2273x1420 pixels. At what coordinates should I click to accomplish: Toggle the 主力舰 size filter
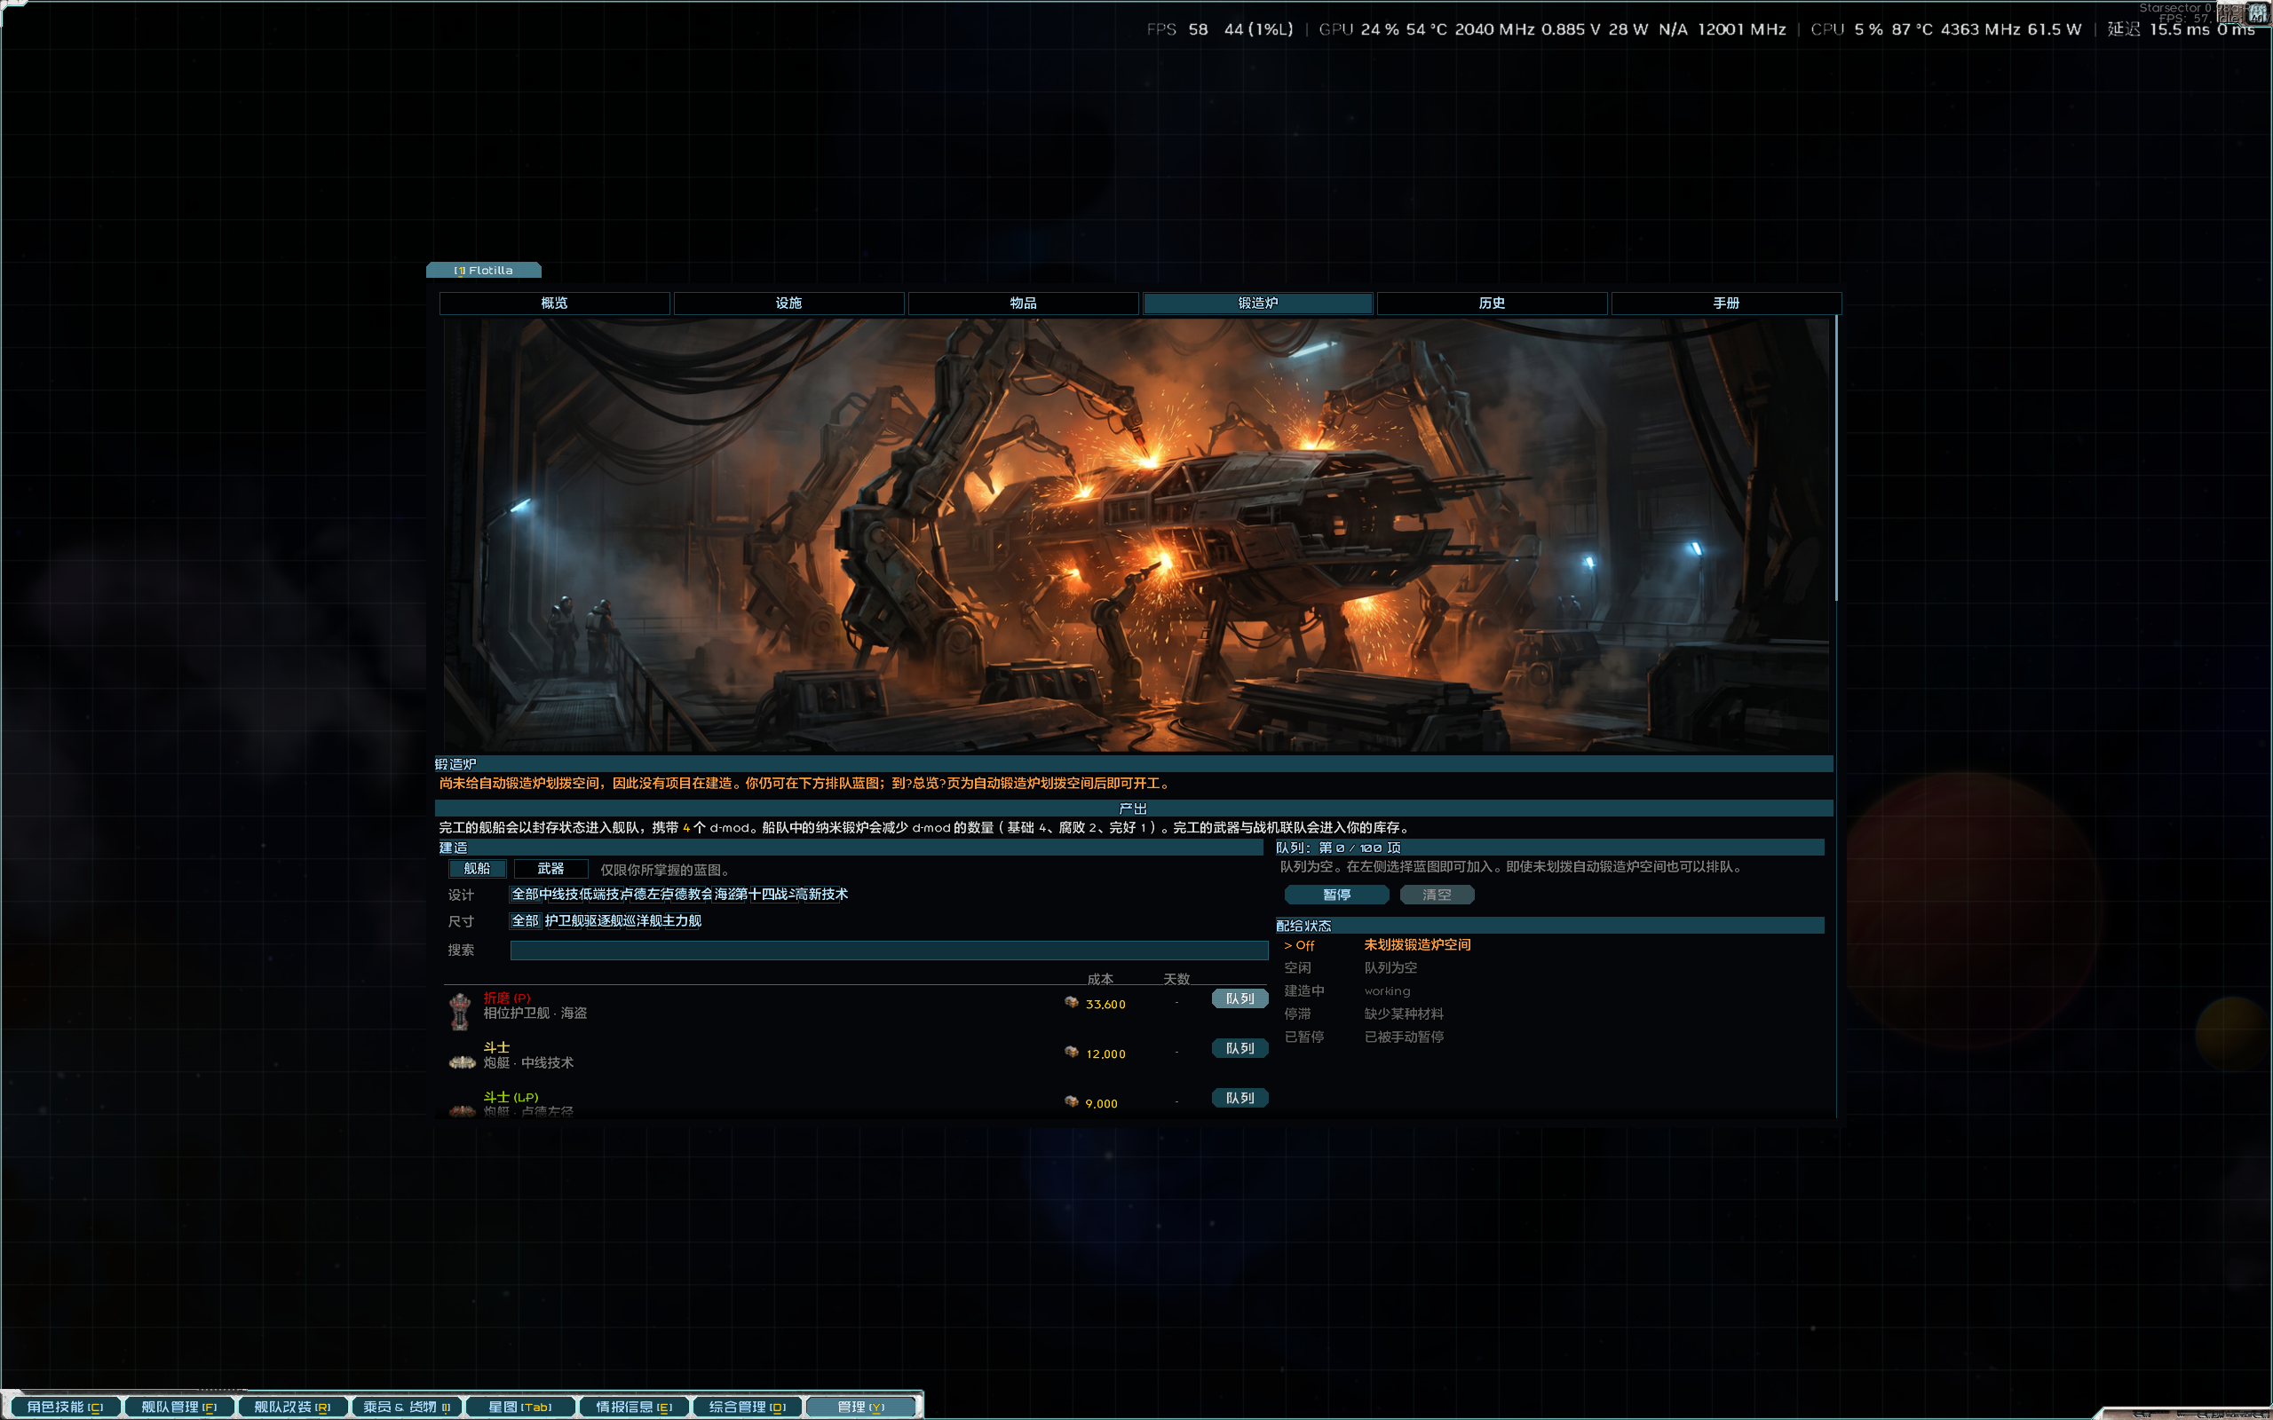682,920
